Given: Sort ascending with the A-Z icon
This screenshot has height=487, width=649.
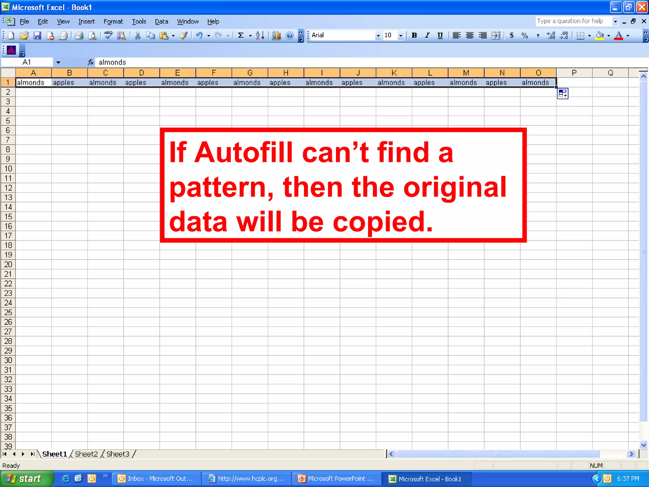Looking at the screenshot, I should 260,36.
